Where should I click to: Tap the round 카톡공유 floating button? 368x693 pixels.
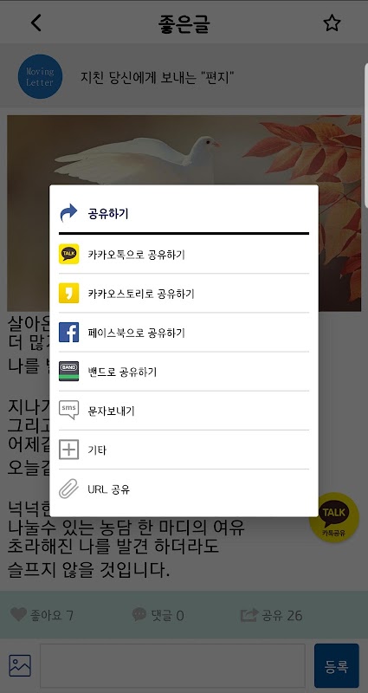334,517
